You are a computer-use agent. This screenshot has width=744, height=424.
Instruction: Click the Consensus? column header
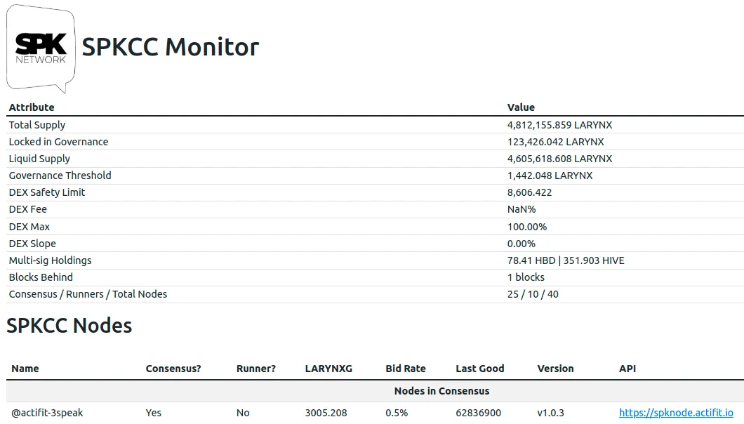[173, 369]
